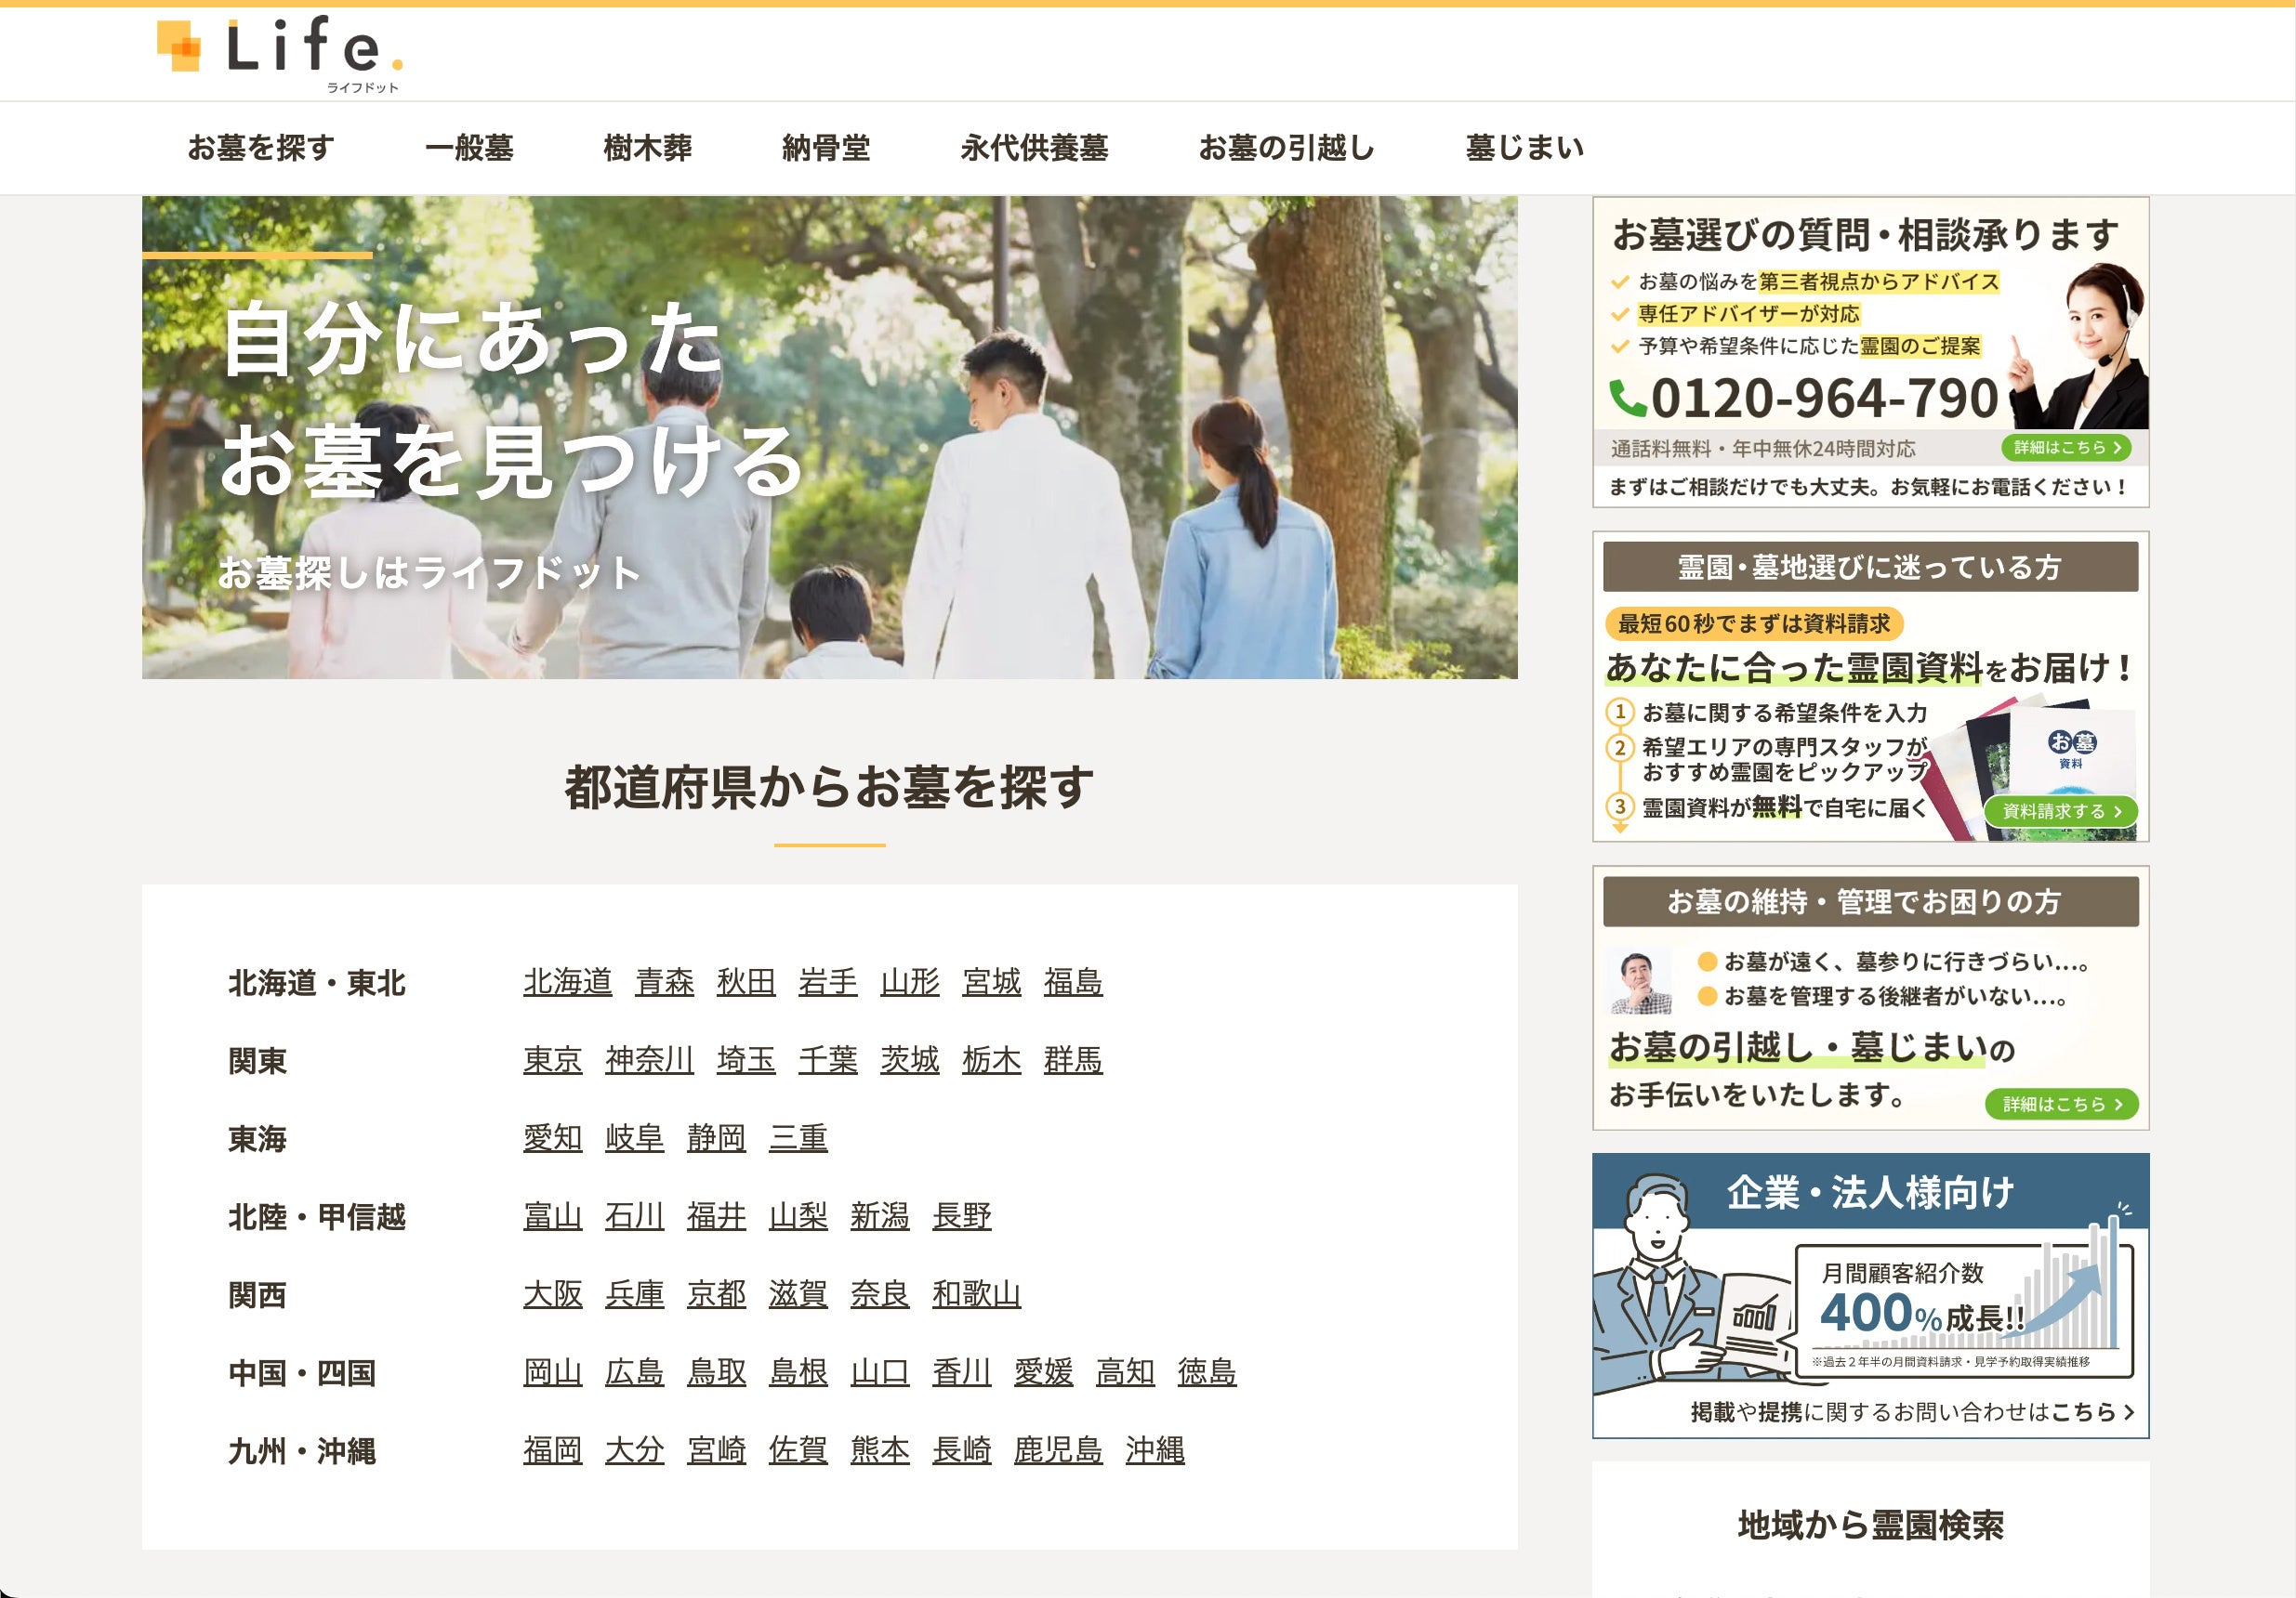
Task: Open the 樹木葬 navigation item
Action: point(647,148)
